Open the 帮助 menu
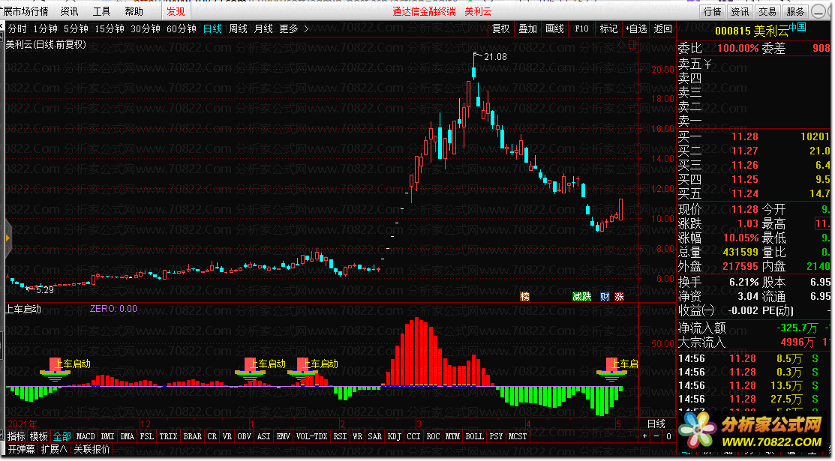The width and height of the screenshot is (835, 461). tap(134, 11)
